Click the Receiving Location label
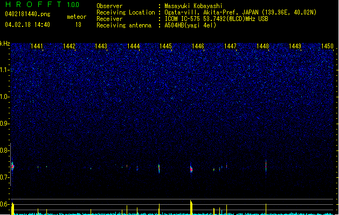 pyautogui.click(x=126, y=12)
